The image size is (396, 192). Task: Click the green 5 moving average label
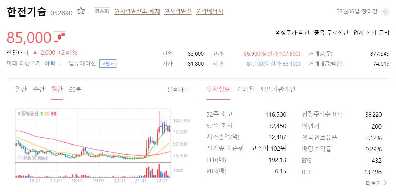(42, 114)
